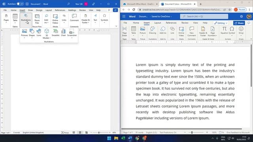Insert Link in Word online ribbon
Viewport: 253px width, 142px height.
pyautogui.click(x=172, y=30)
